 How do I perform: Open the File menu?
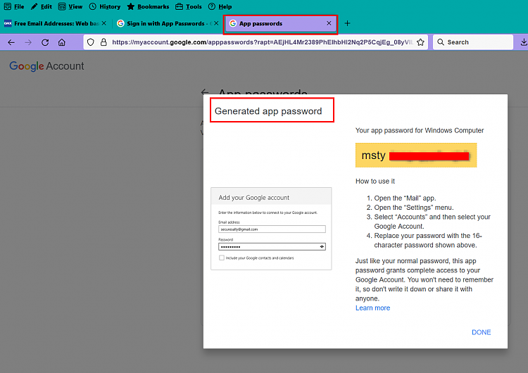click(x=14, y=7)
